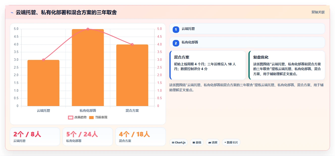The width and height of the screenshot is (335, 156).
Task: Click the 当前表现 orange legend swatch
Action: 91,117
